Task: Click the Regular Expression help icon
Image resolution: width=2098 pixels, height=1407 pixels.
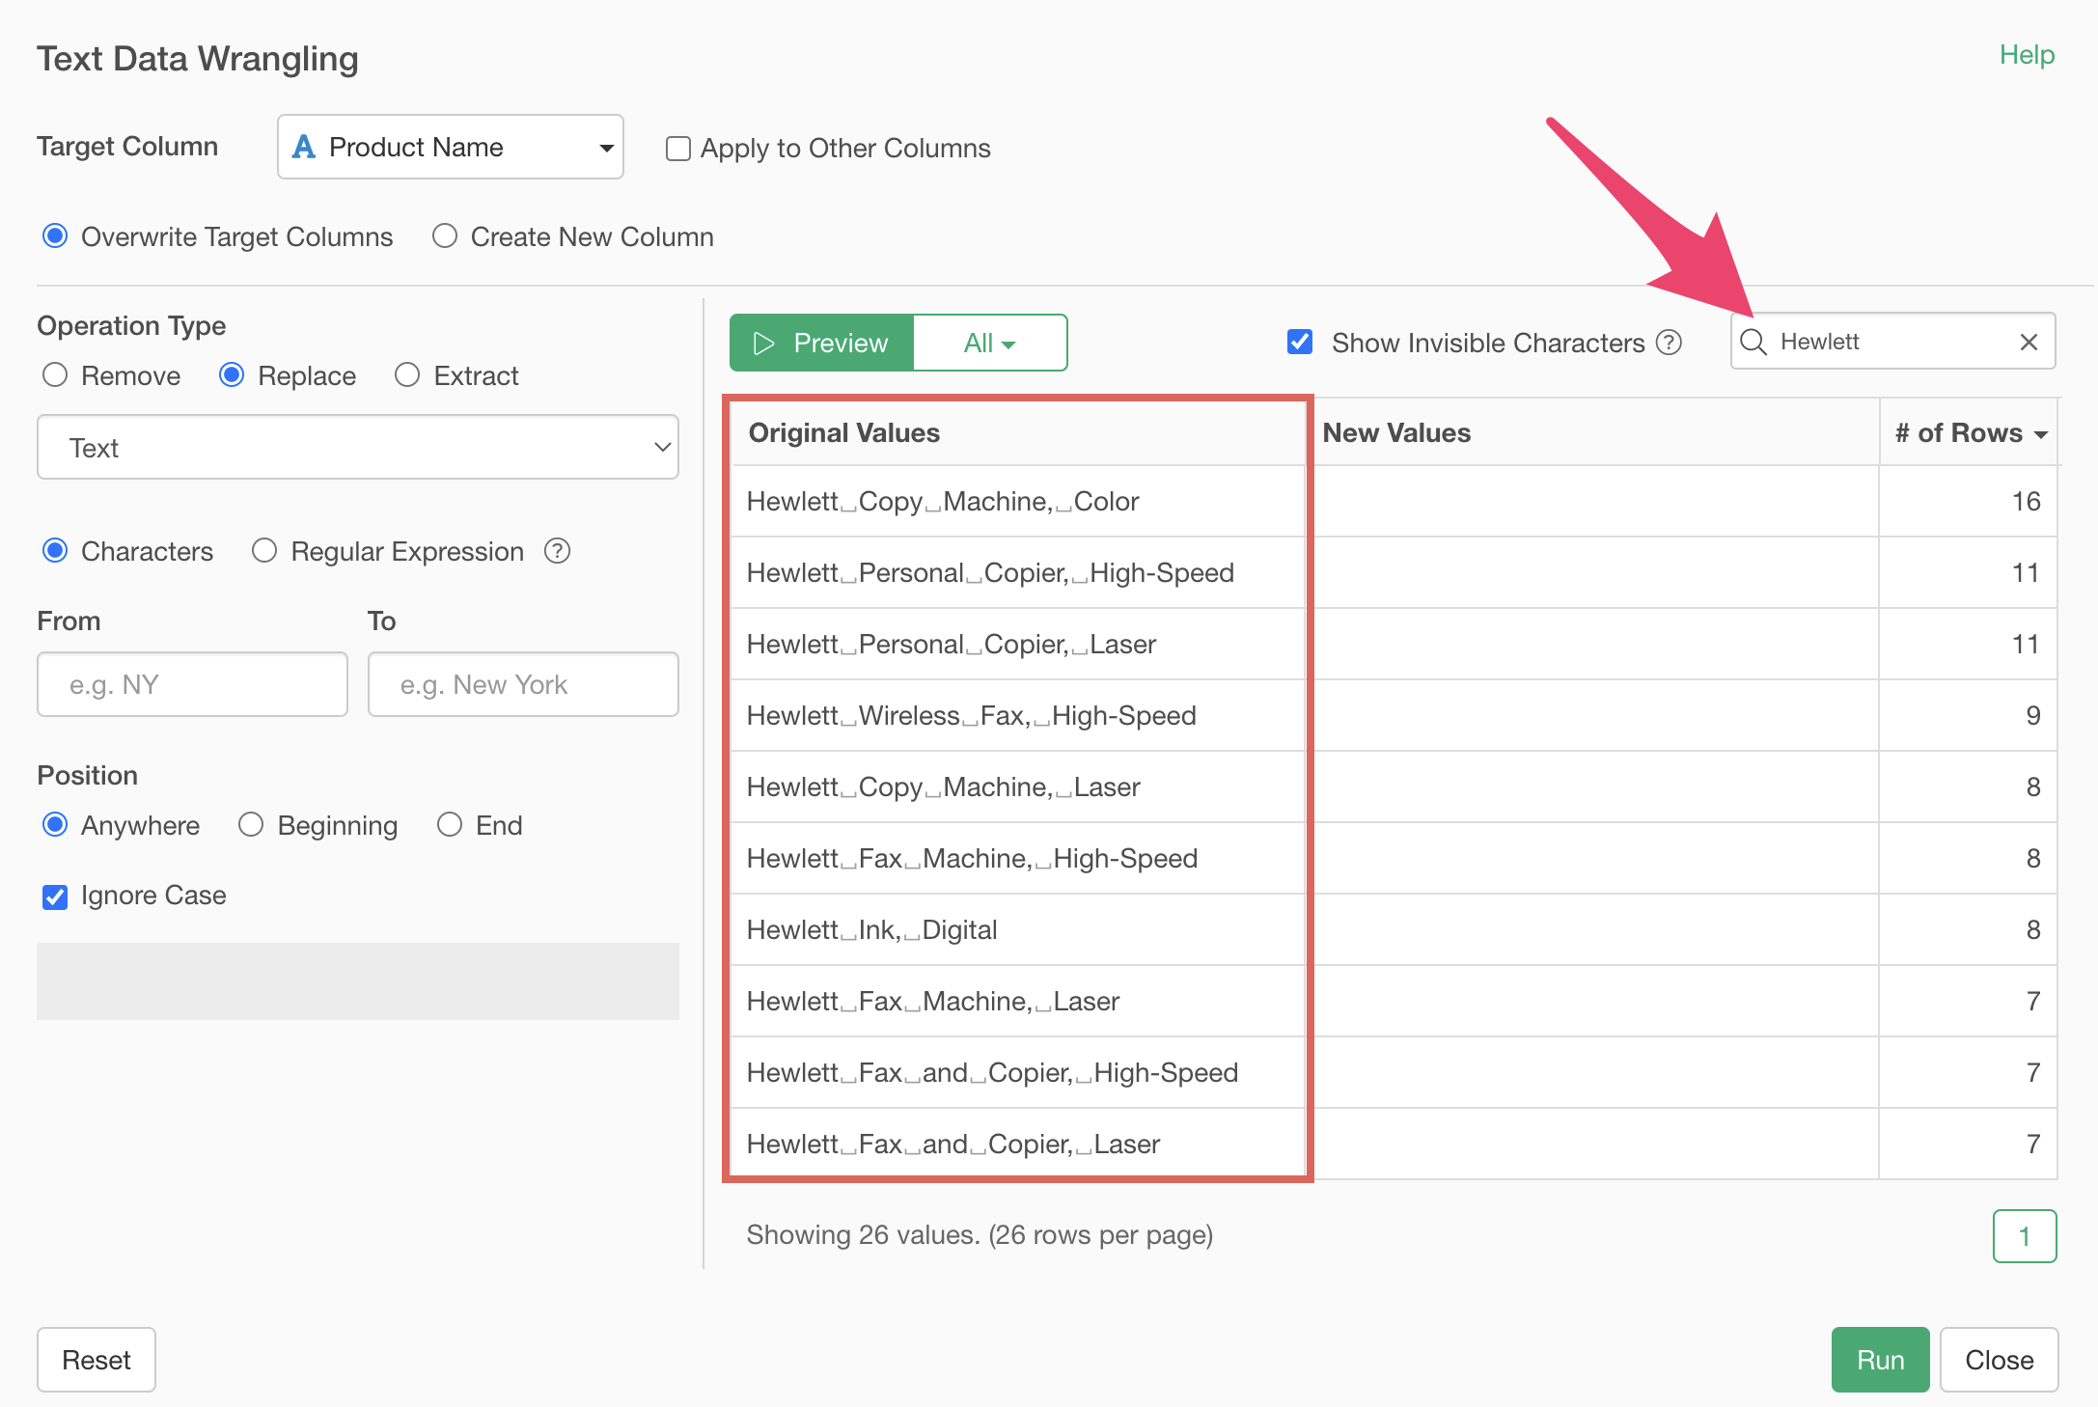Action: 558,551
